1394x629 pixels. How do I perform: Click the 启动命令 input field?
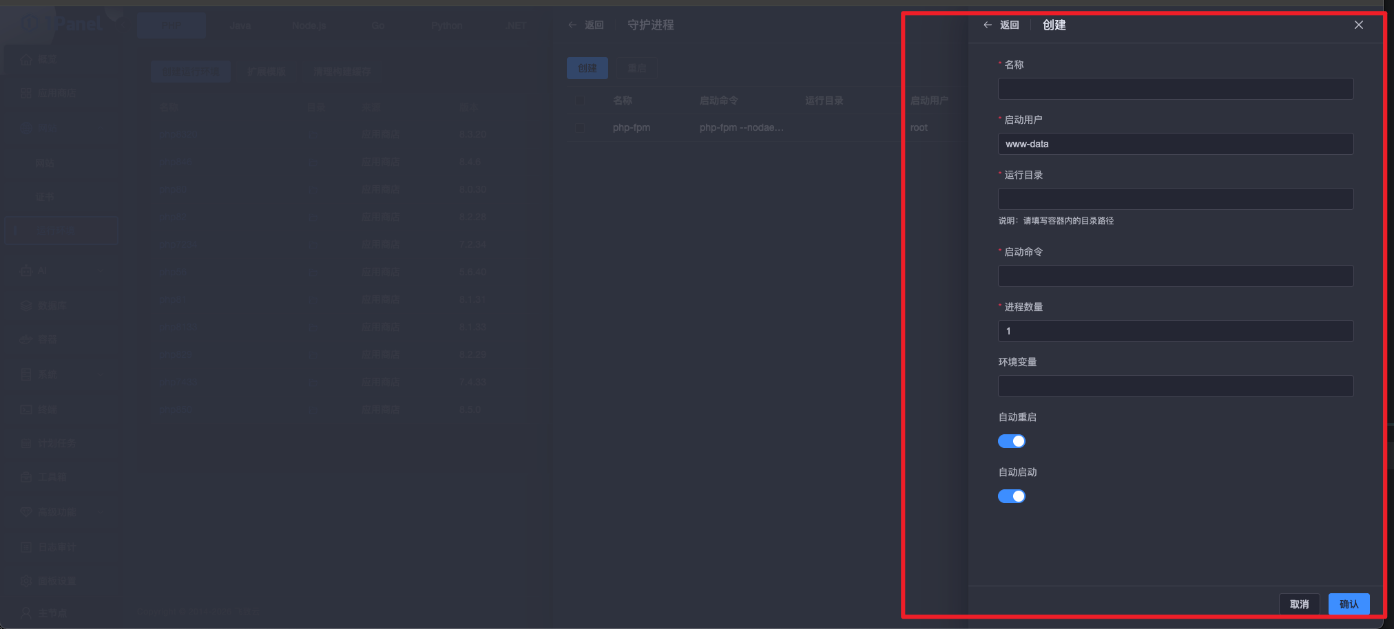1175,276
